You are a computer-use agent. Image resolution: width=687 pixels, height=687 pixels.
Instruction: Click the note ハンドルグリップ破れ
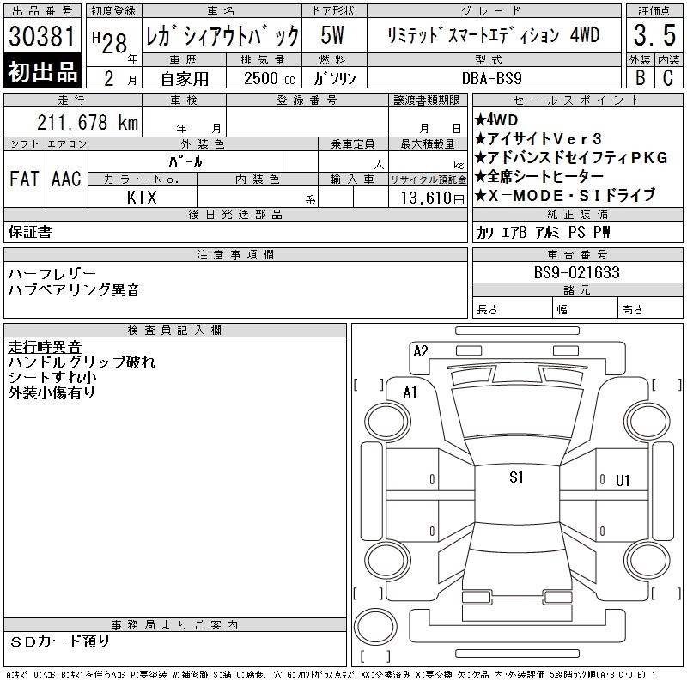coord(82,362)
